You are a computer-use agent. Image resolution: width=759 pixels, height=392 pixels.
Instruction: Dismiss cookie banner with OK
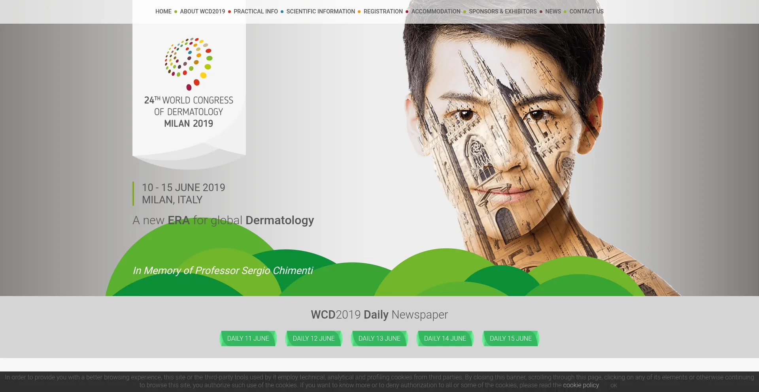pos(614,385)
